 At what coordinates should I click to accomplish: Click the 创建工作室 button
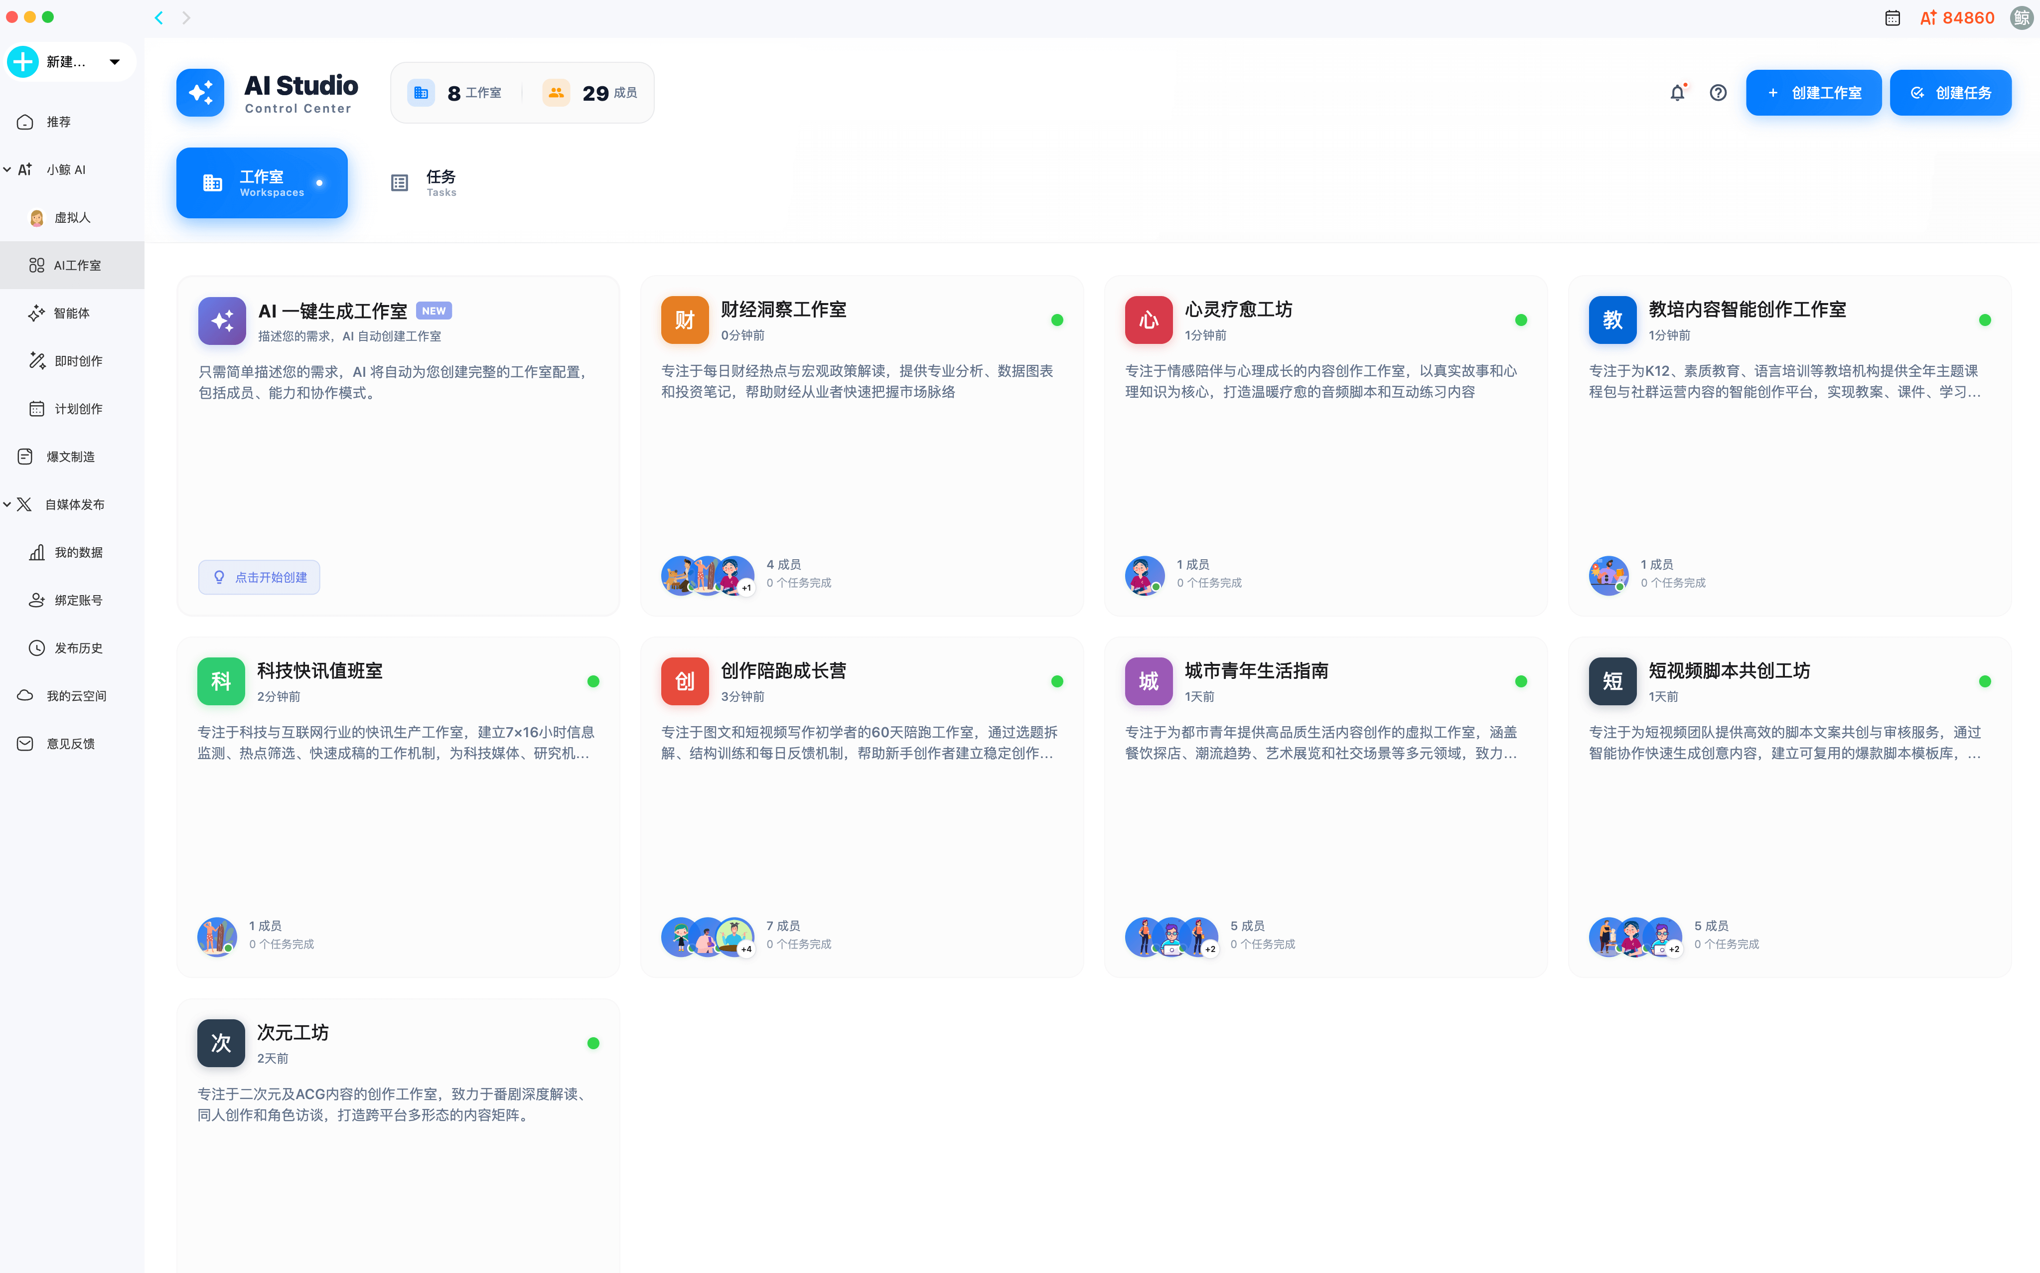(1813, 93)
